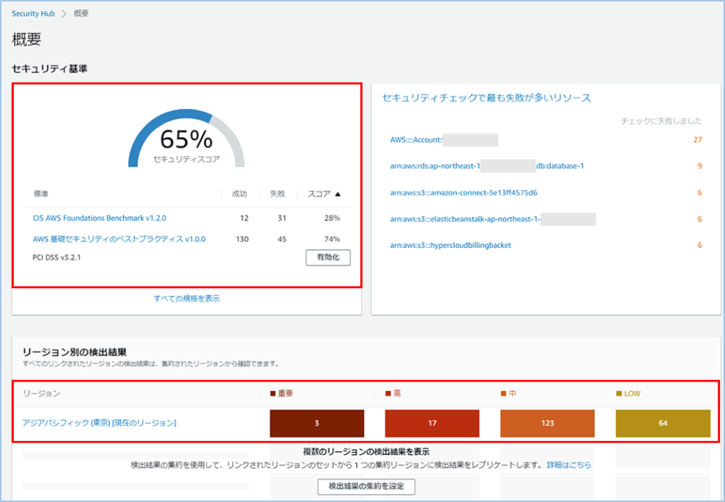Click the LOW severity bar showing 64
Viewport: 725px width, 502px height.
point(663,423)
